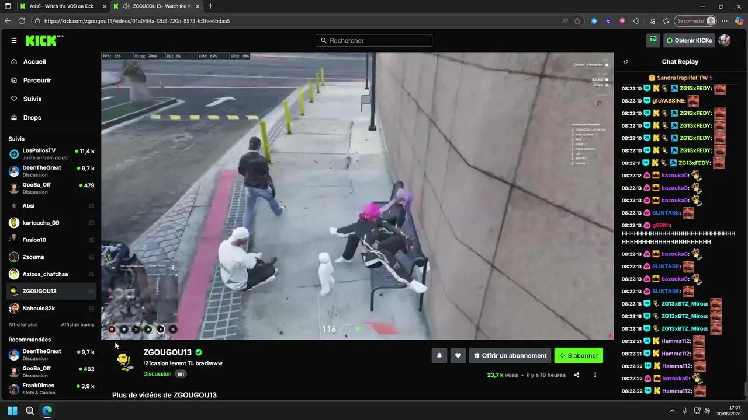The height and width of the screenshot is (420, 748).
Task: Open the kartoucha_09 channel
Action: (x=51, y=222)
